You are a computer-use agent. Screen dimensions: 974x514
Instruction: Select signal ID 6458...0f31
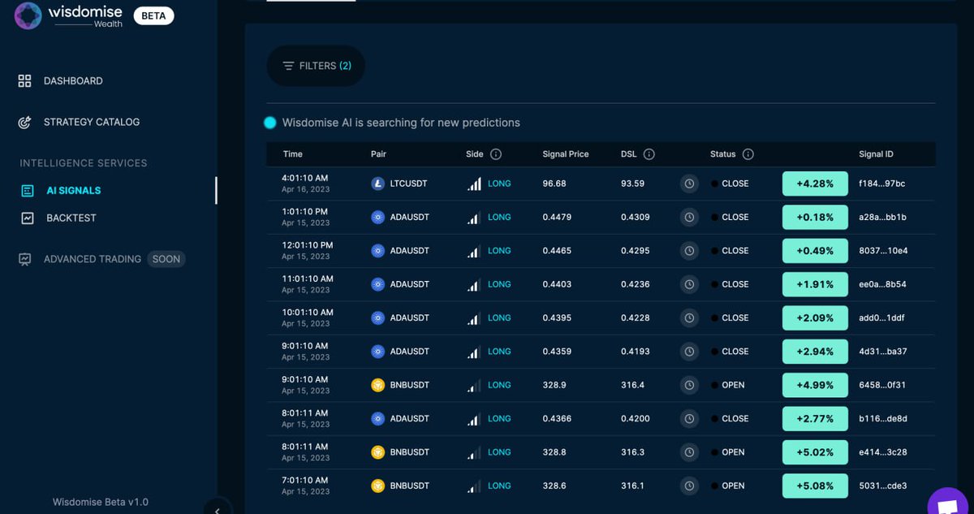pyautogui.click(x=882, y=386)
